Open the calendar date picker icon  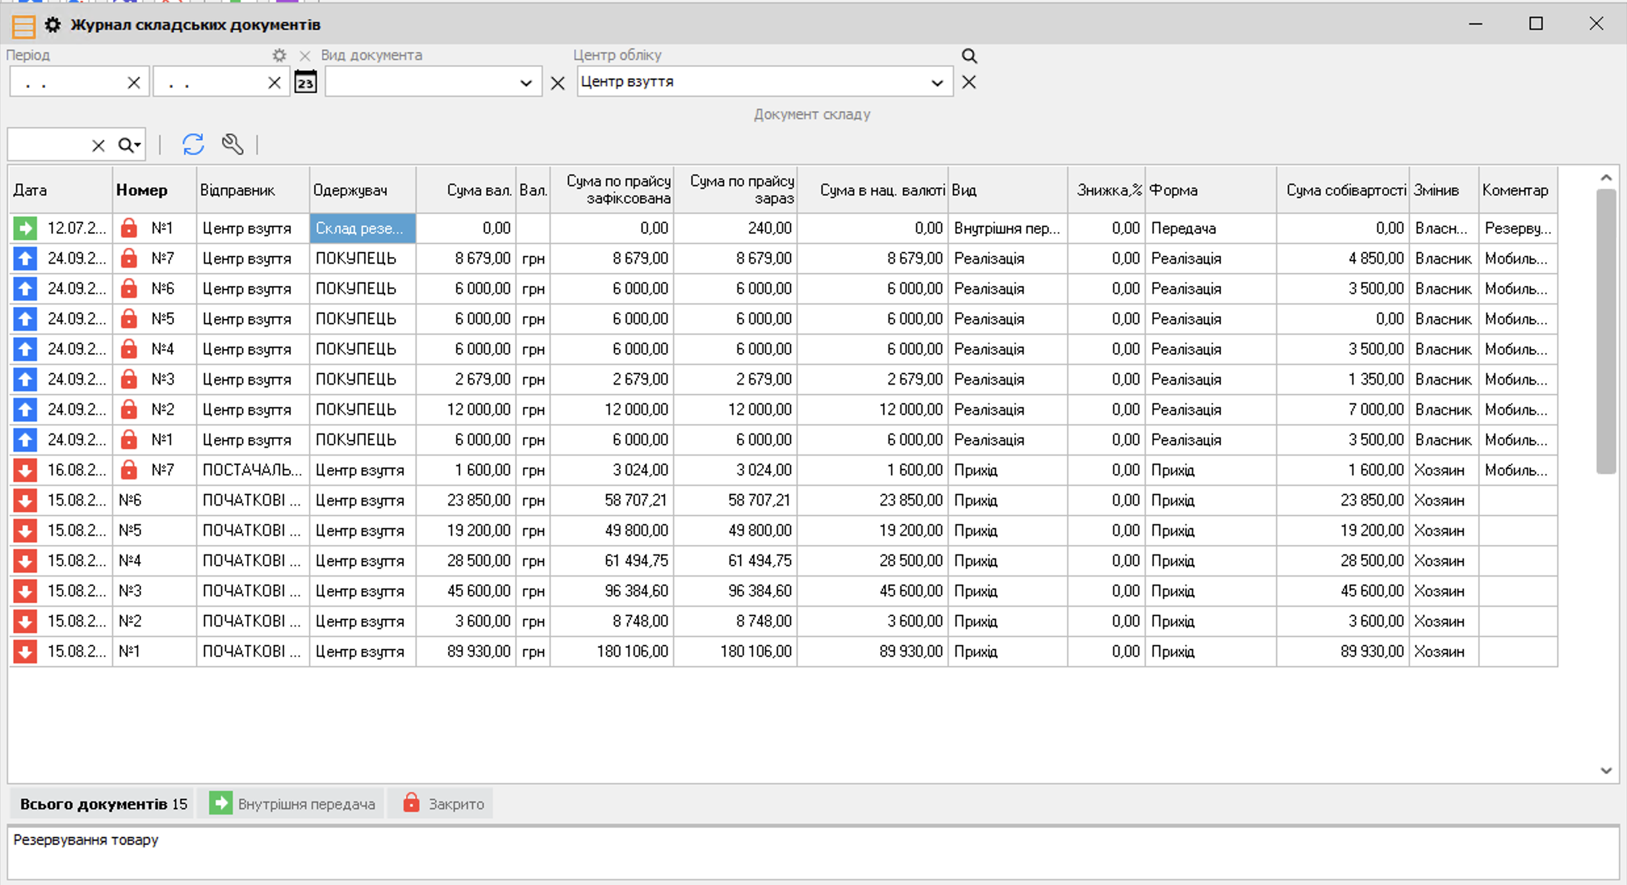[306, 83]
